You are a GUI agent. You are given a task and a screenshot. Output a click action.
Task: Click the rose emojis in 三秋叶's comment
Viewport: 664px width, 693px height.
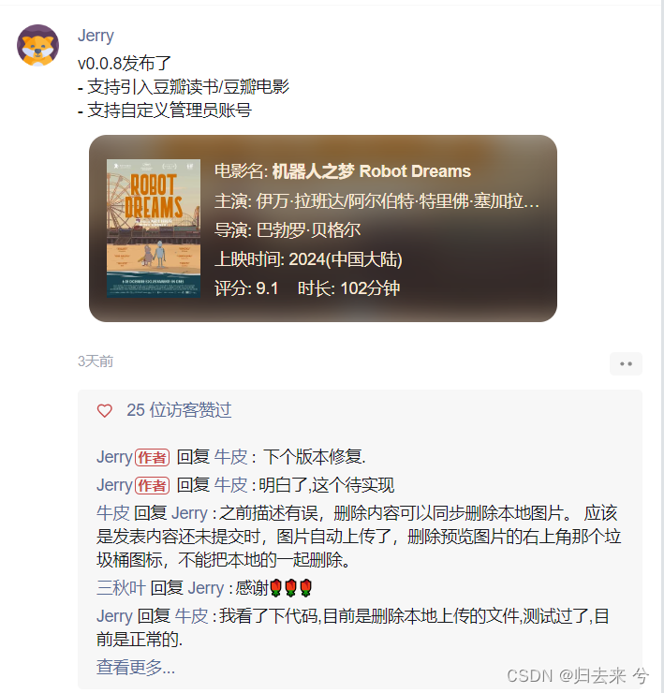point(291,588)
